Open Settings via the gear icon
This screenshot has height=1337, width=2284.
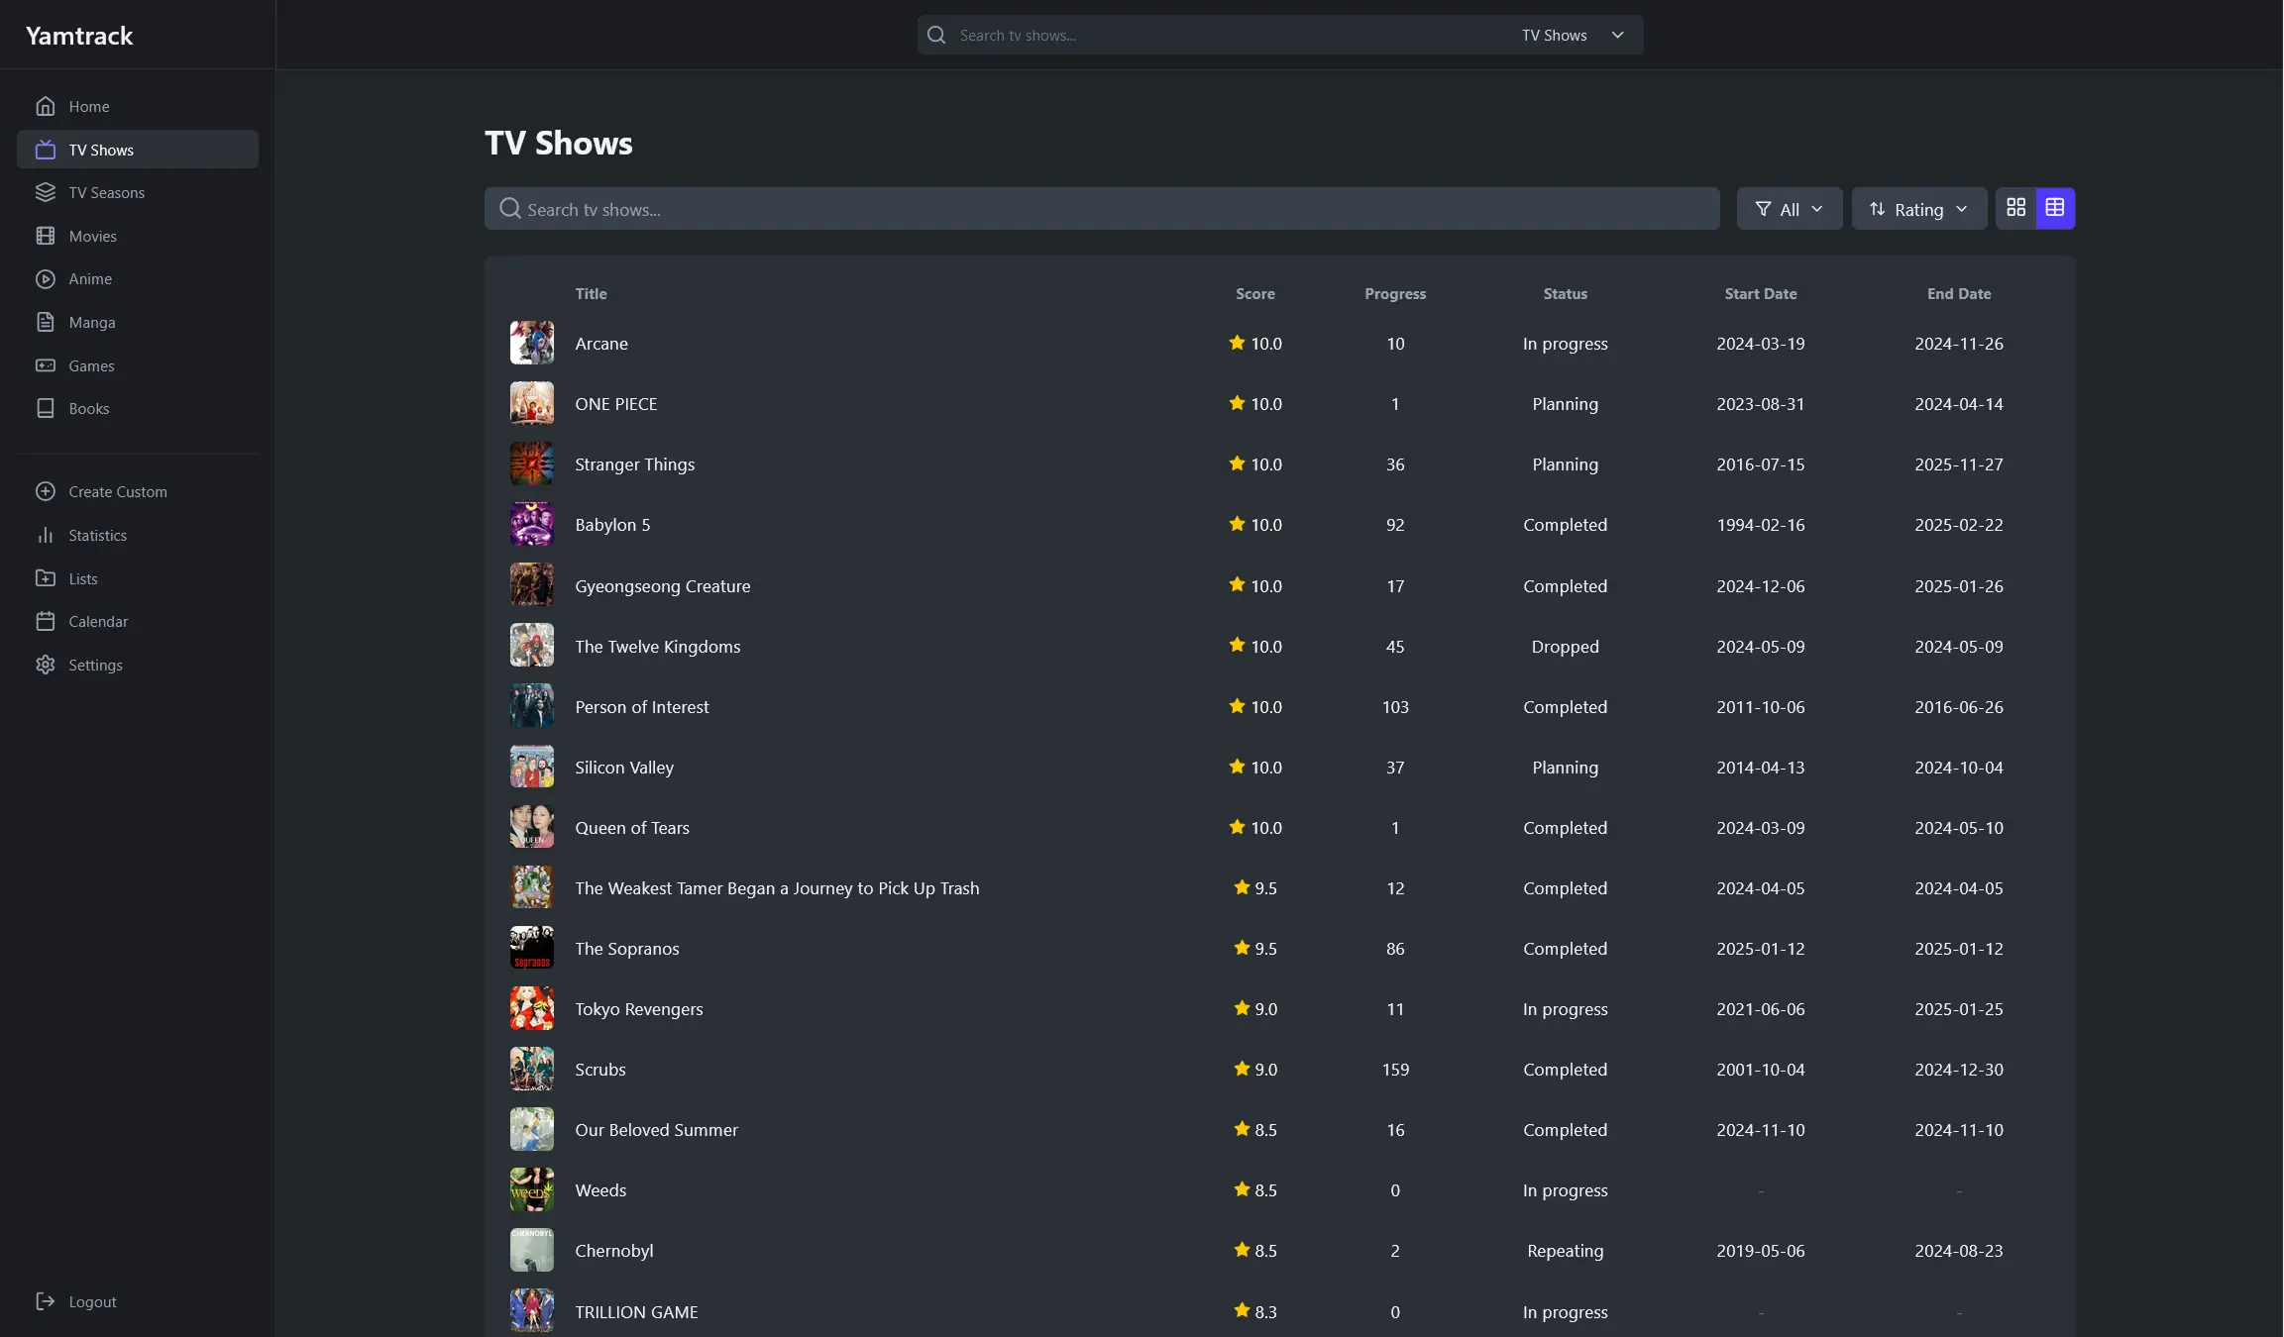pos(46,665)
